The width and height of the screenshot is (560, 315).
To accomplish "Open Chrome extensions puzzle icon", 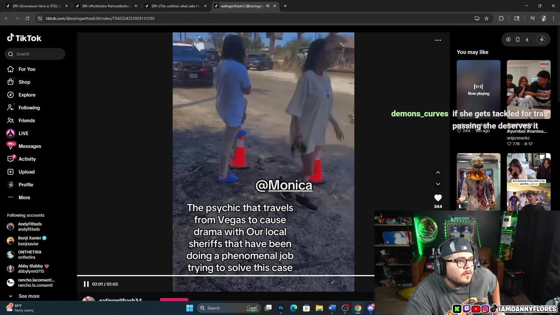I will click(501, 18).
